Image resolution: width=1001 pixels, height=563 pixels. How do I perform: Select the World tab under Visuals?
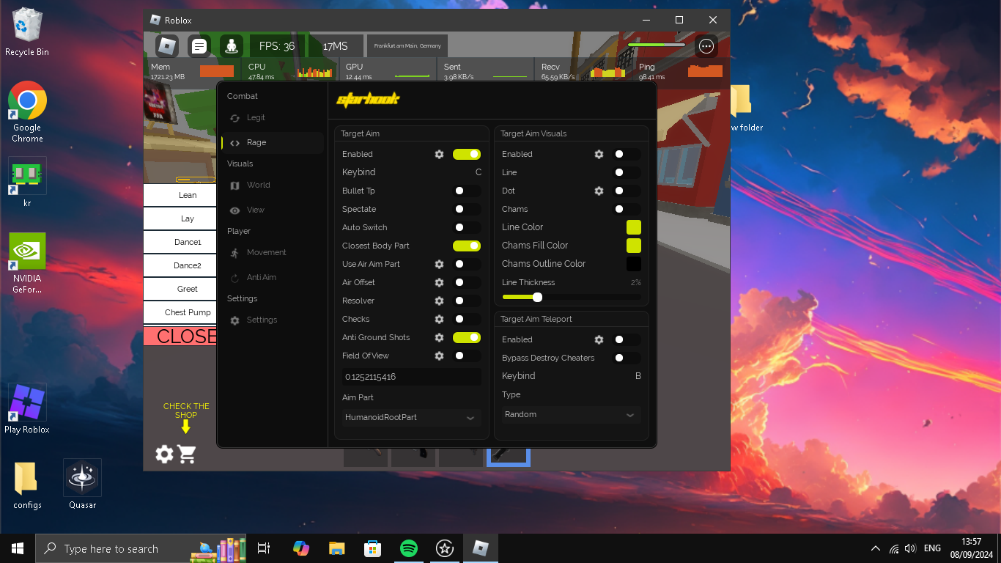click(273, 185)
